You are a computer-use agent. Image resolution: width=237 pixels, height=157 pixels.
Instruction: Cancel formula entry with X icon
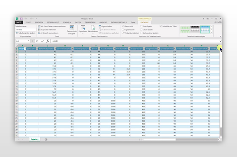point(37,41)
